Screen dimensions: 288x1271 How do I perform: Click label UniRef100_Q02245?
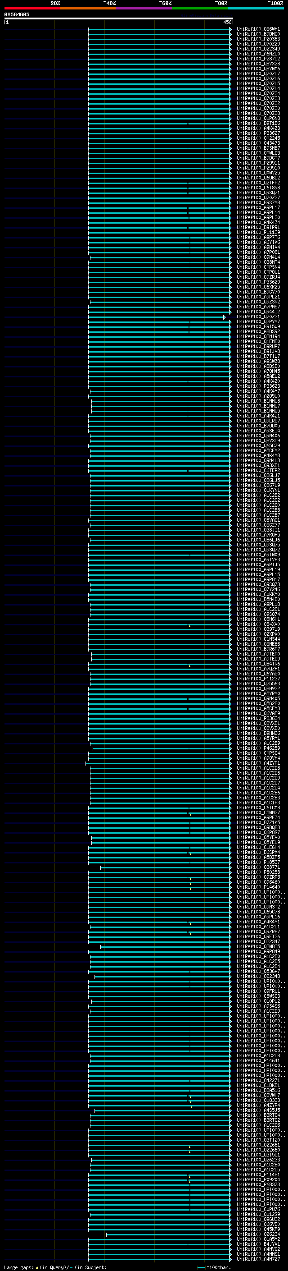(258, 138)
